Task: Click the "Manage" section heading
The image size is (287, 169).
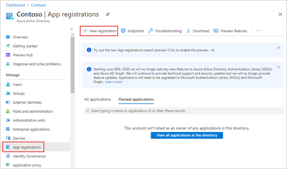Action: (13, 75)
